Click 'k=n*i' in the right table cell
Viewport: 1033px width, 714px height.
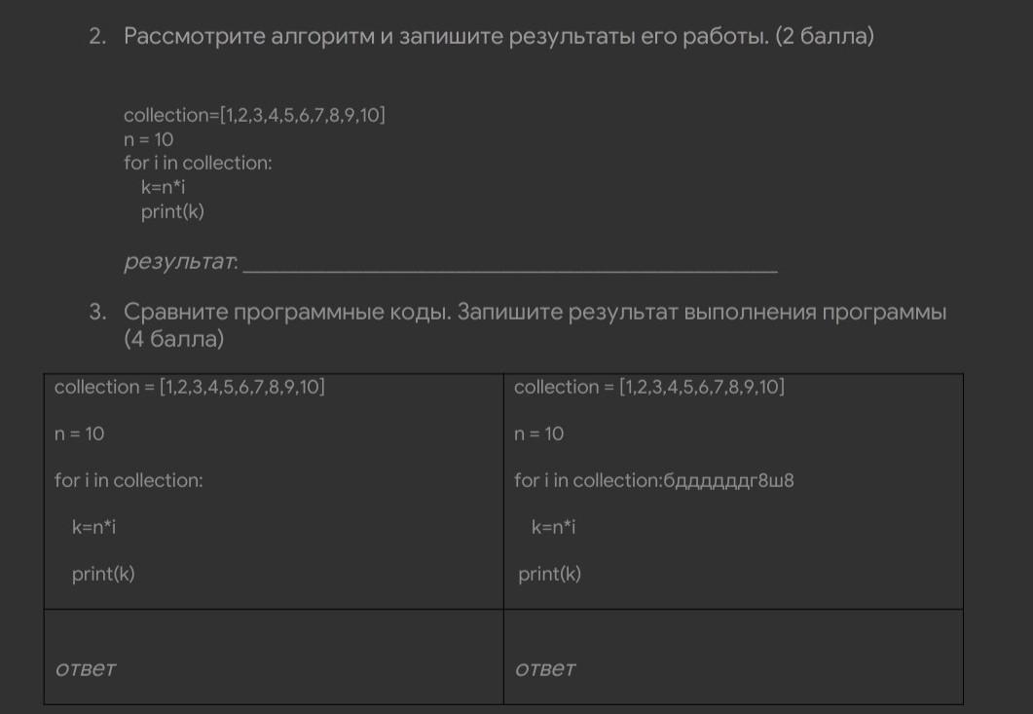pos(553,527)
